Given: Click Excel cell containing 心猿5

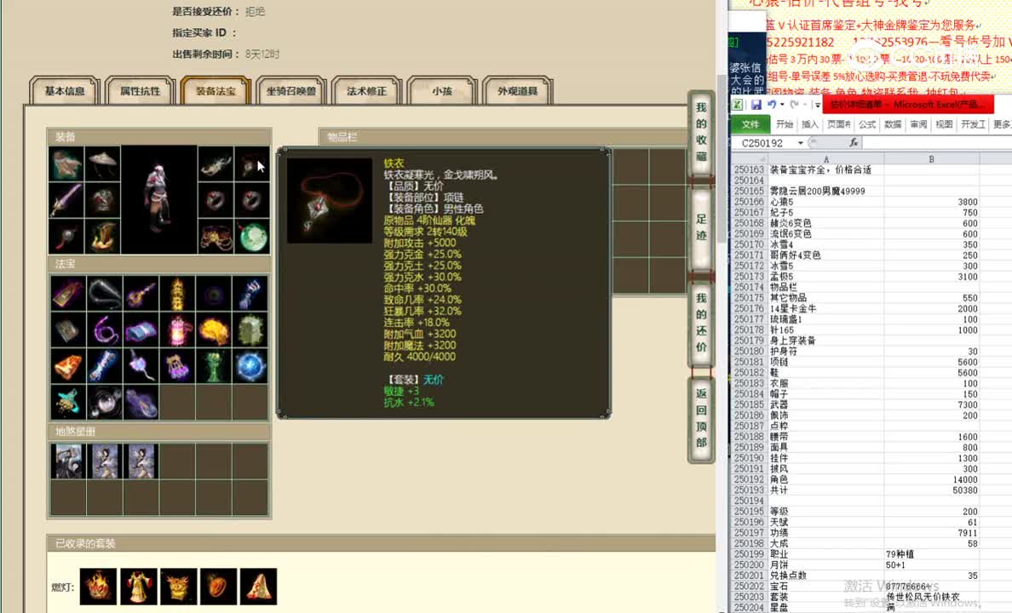Looking at the screenshot, I should coord(825,202).
